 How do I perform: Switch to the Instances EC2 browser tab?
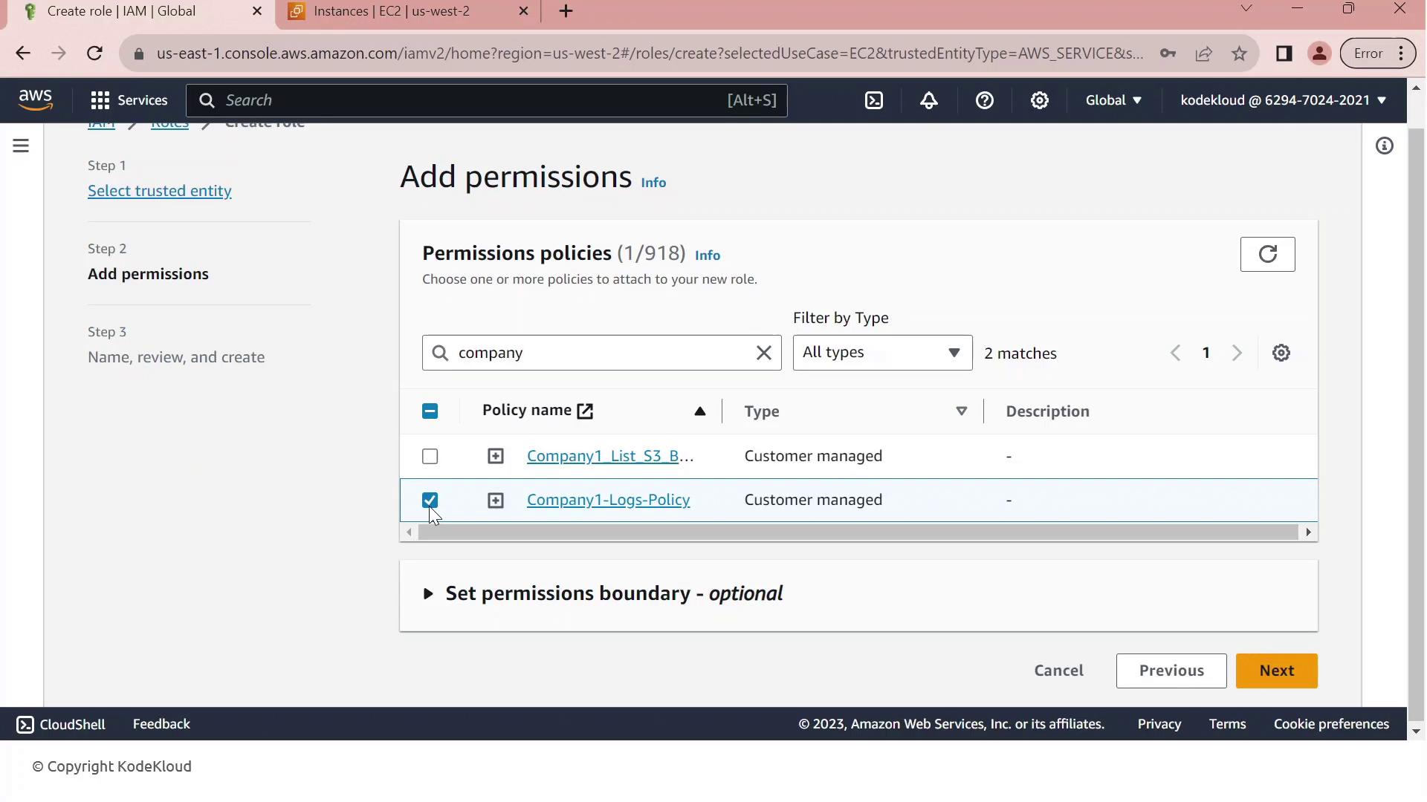point(392,11)
